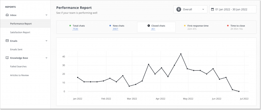Click the green Total chats dot
This screenshot has height=110, width=261.
click(x=70, y=26)
